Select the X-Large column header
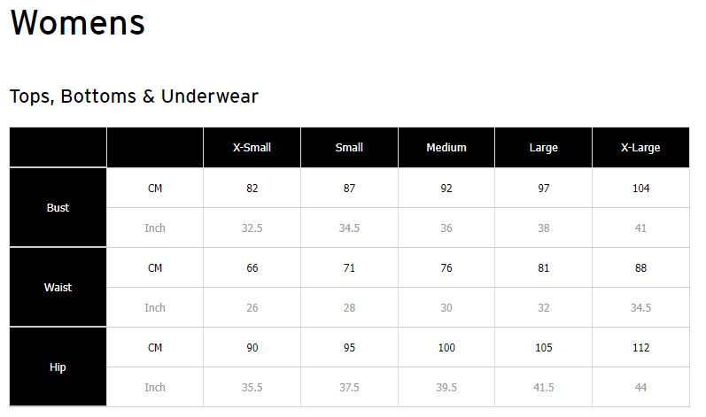 pyautogui.click(x=640, y=148)
